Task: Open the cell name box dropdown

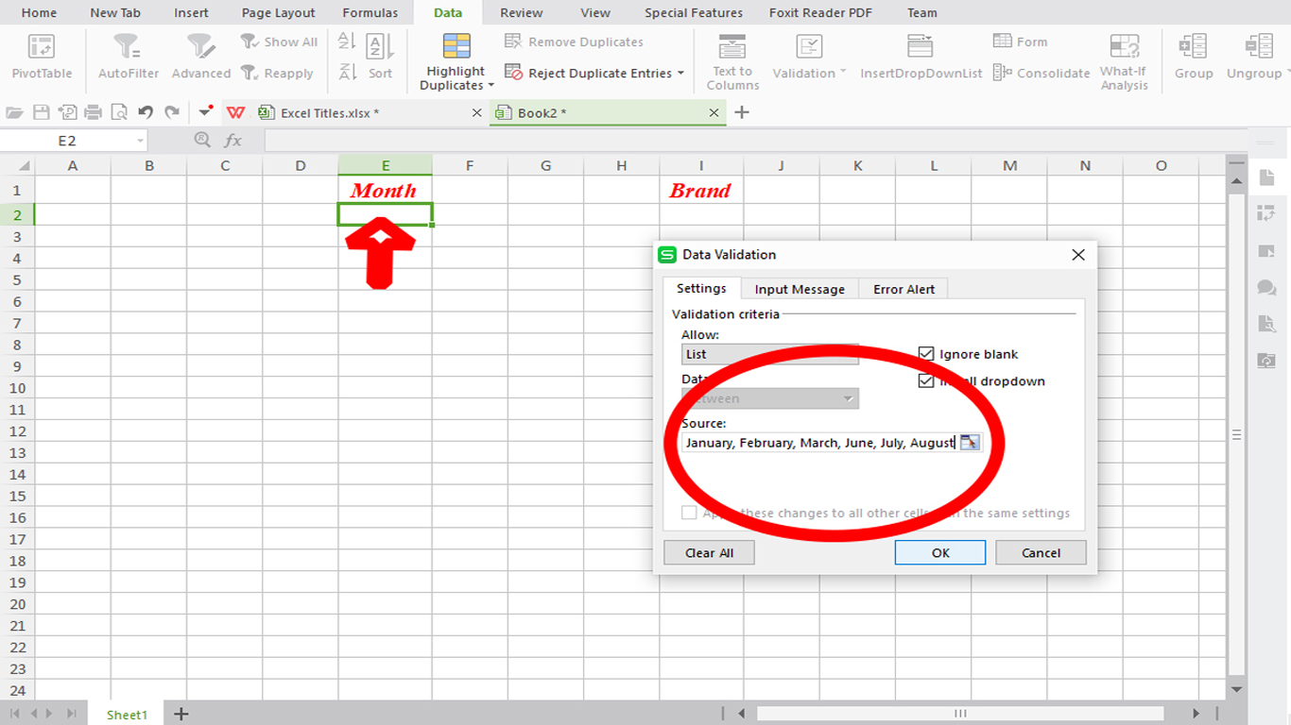Action: click(x=142, y=139)
